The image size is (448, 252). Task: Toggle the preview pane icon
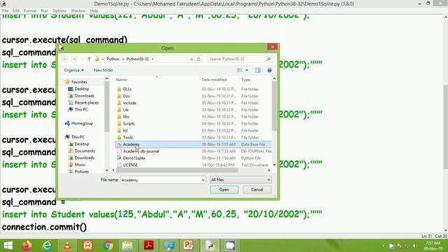258,70
